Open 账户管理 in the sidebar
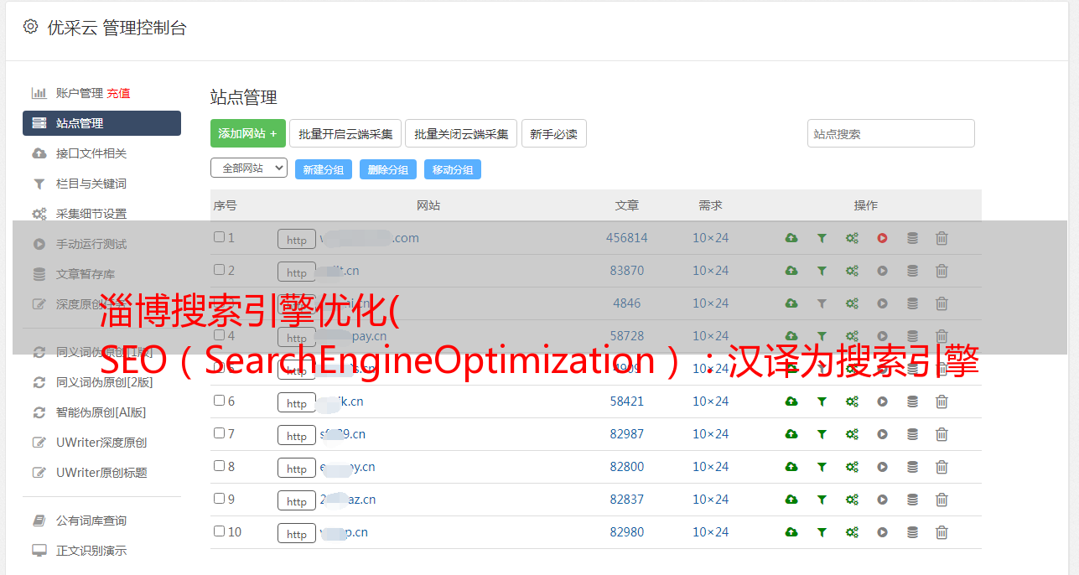Viewport: 1079px width, 575px height. coord(79,93)
